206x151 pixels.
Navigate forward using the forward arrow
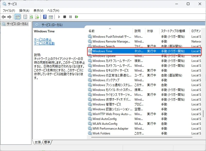(x=10, y=17)
